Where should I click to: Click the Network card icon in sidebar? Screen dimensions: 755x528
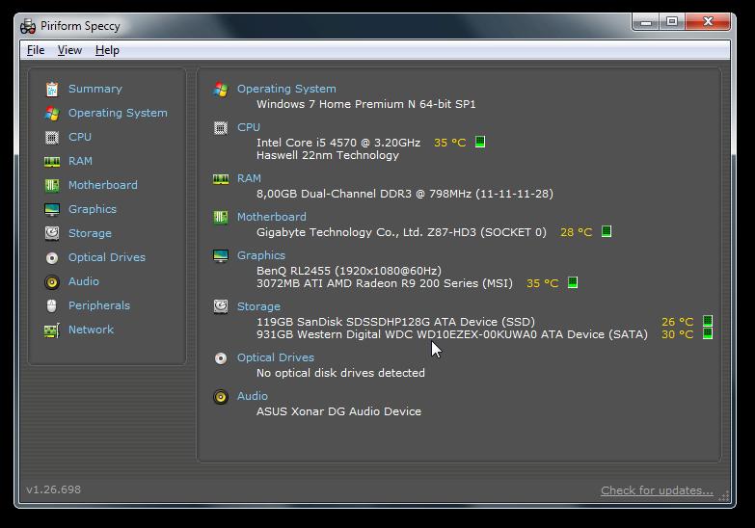click(x=52, y=330)
